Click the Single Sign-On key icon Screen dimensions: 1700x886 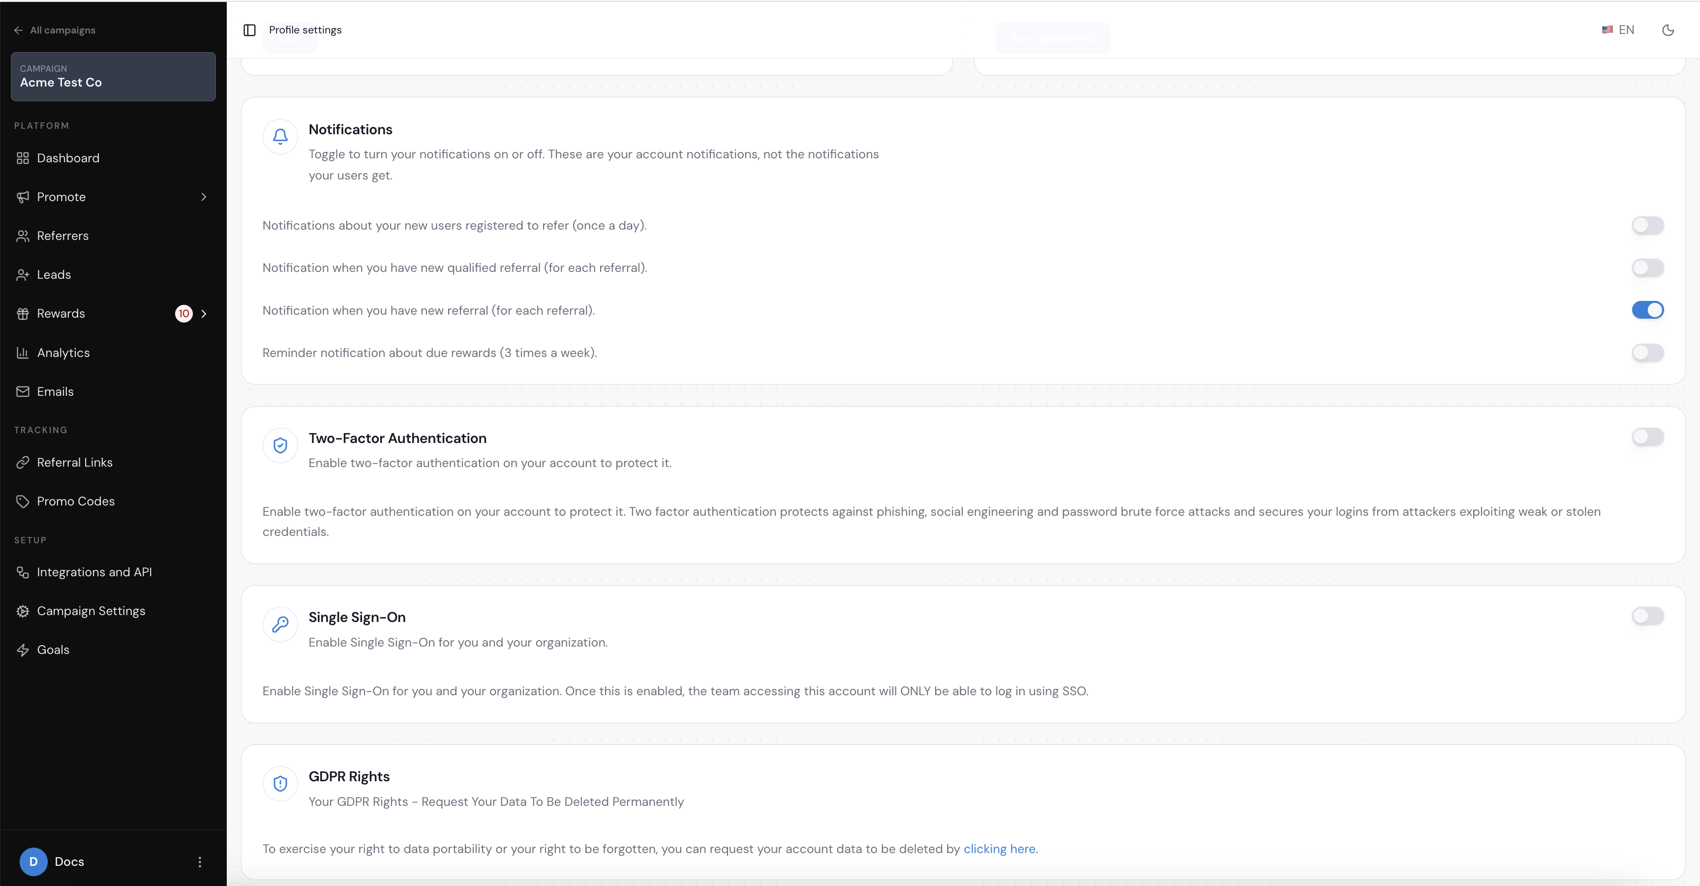coord(280,624)
